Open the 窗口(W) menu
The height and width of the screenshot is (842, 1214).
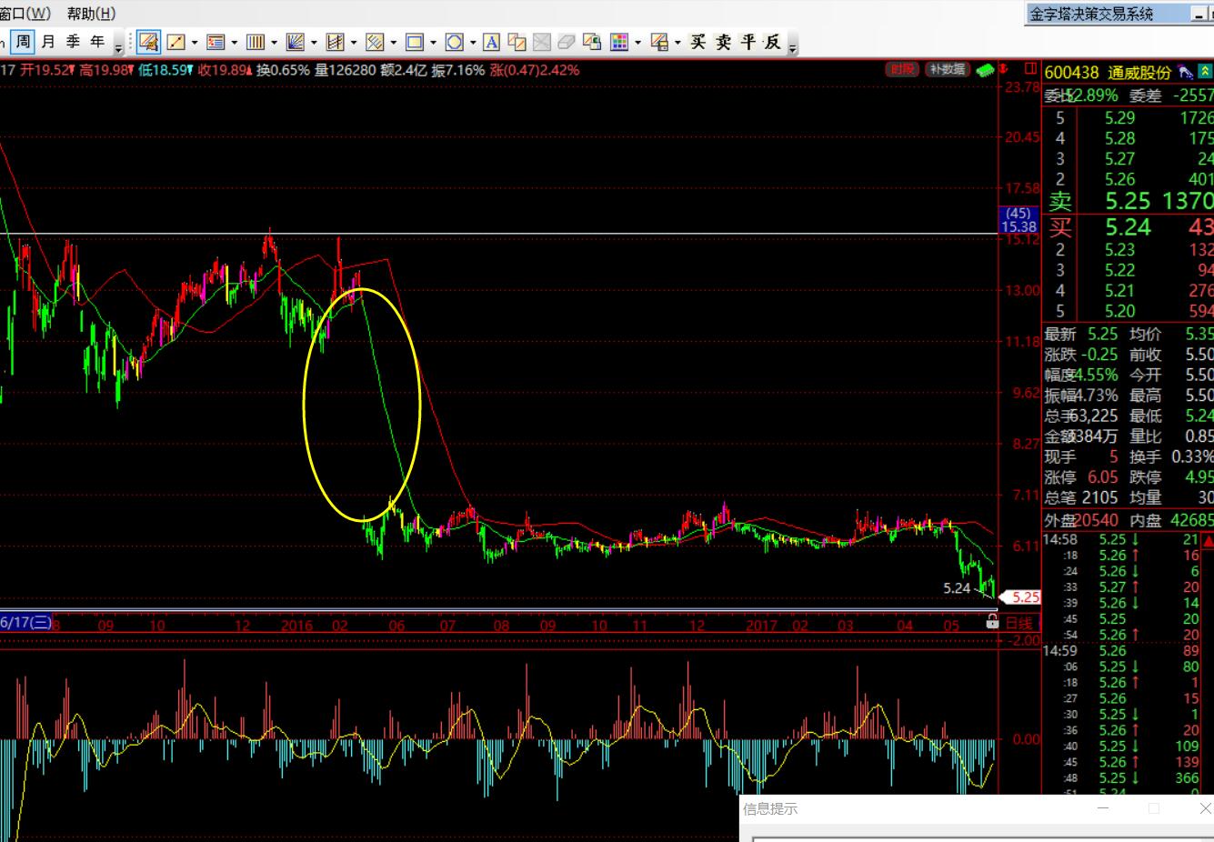[x=25, y=14]
